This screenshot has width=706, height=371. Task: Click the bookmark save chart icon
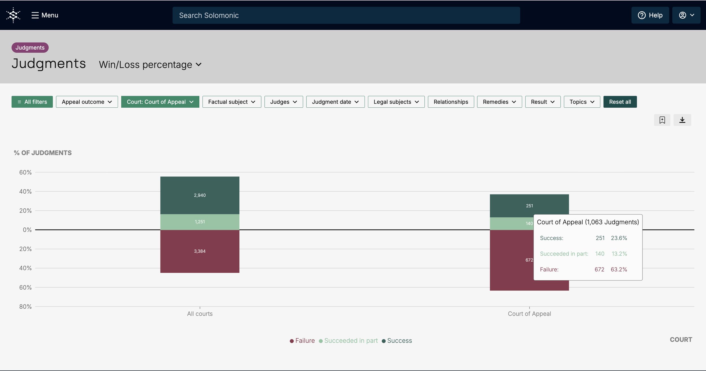point(662,120)
